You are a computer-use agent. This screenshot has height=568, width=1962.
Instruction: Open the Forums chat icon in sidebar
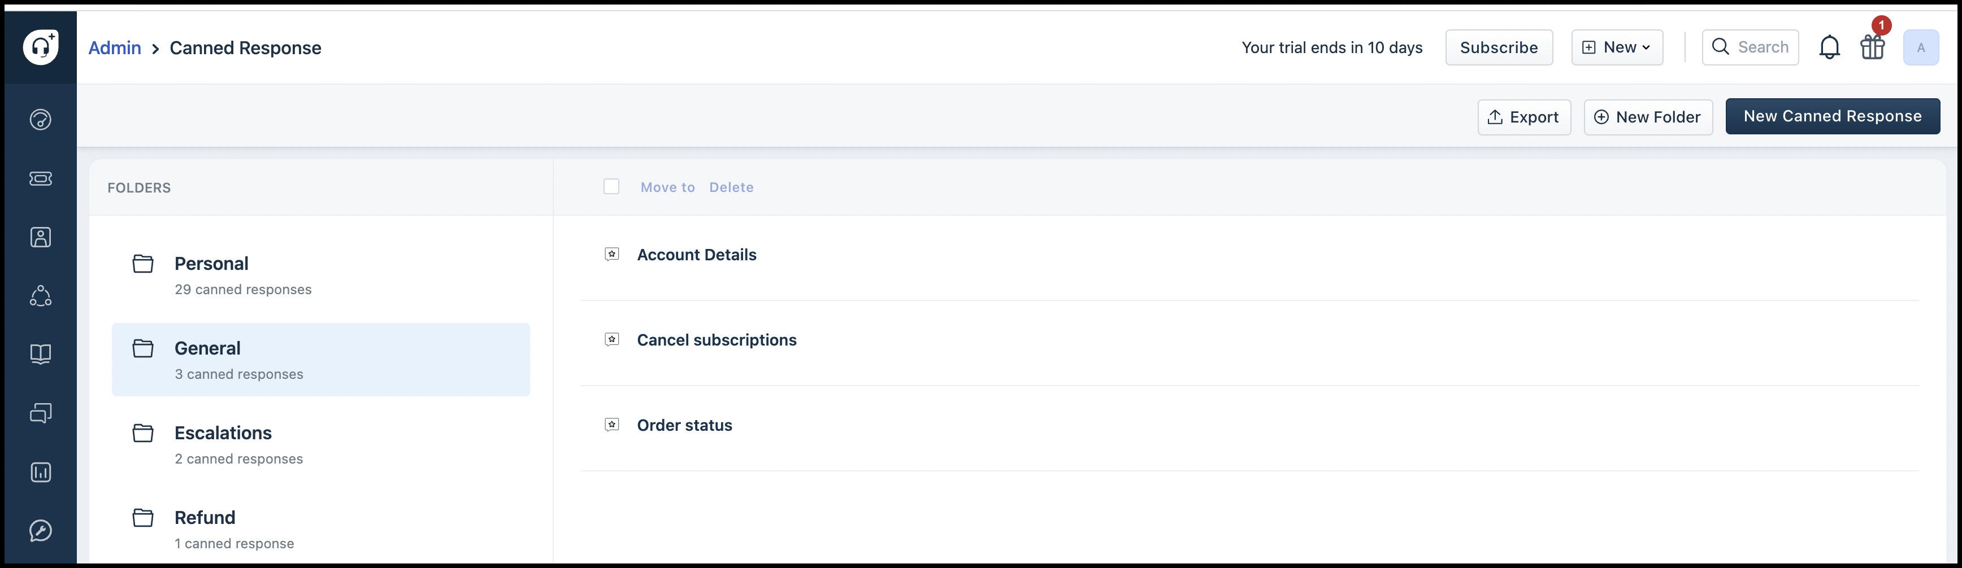coord(40,413)
